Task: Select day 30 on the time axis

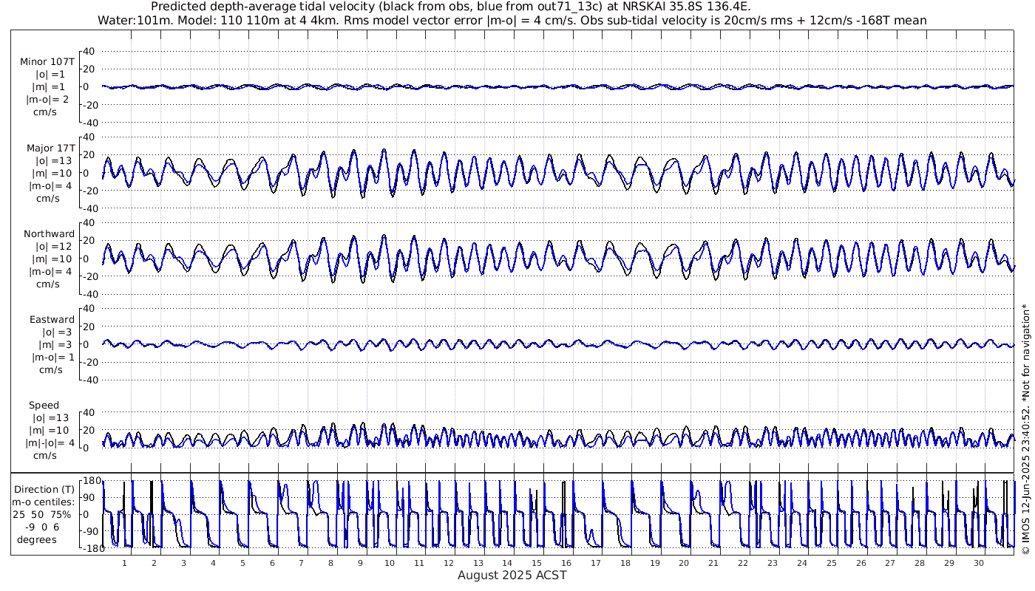Action: click(977, 563)
